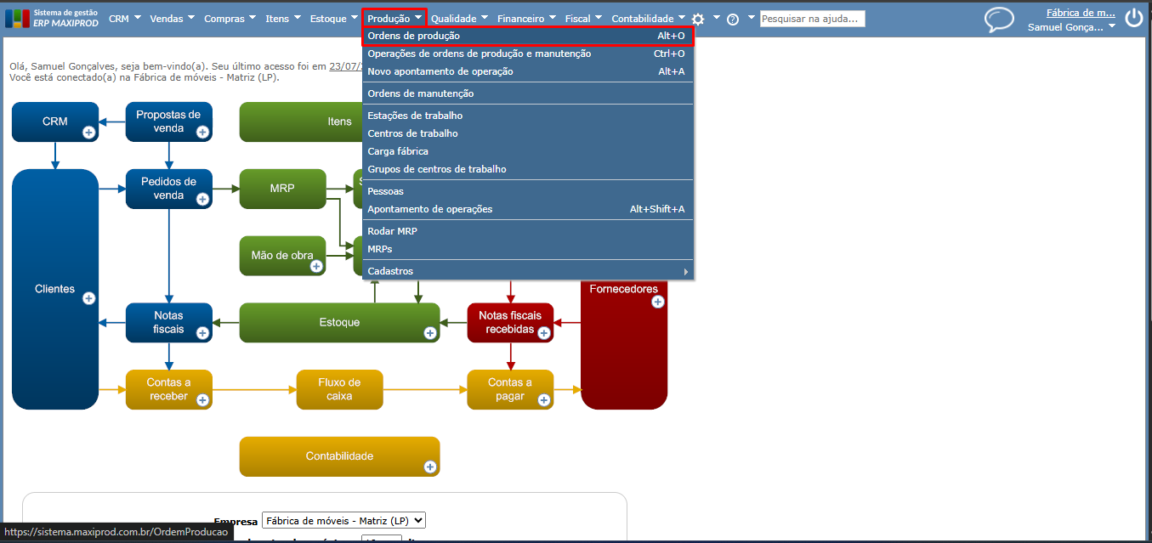
Task: Collapse the Produção menu
Action: click(394, 19)
